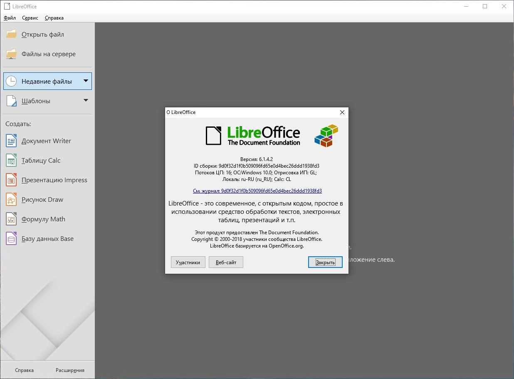Screen dimensions: 514x379
Task: Open the Файл menu
Action: (x=10, y=18)
